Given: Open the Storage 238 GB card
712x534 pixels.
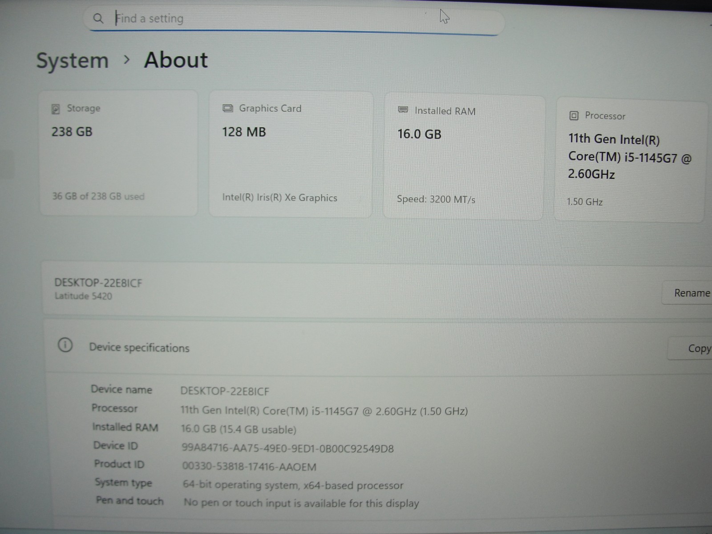Looking at the screenshot, I should [x=118, y=154].
